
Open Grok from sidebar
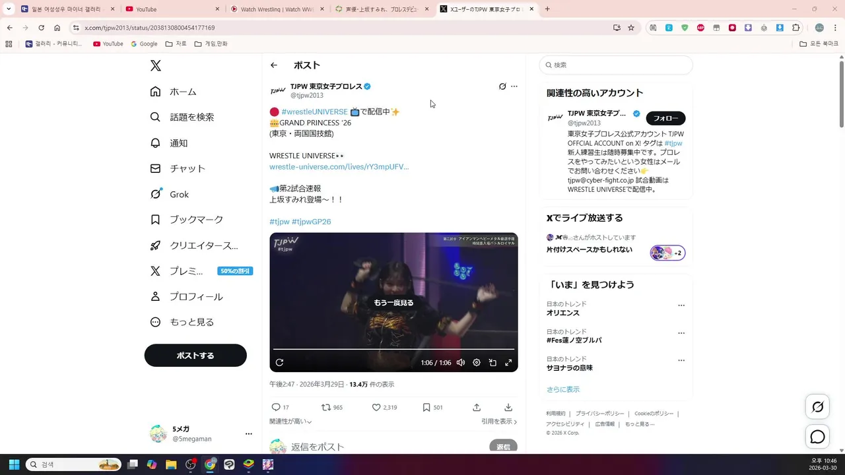pos(170,195)
